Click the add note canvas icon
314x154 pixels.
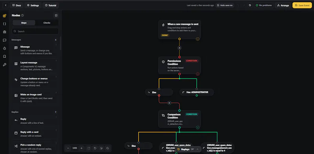101,148
